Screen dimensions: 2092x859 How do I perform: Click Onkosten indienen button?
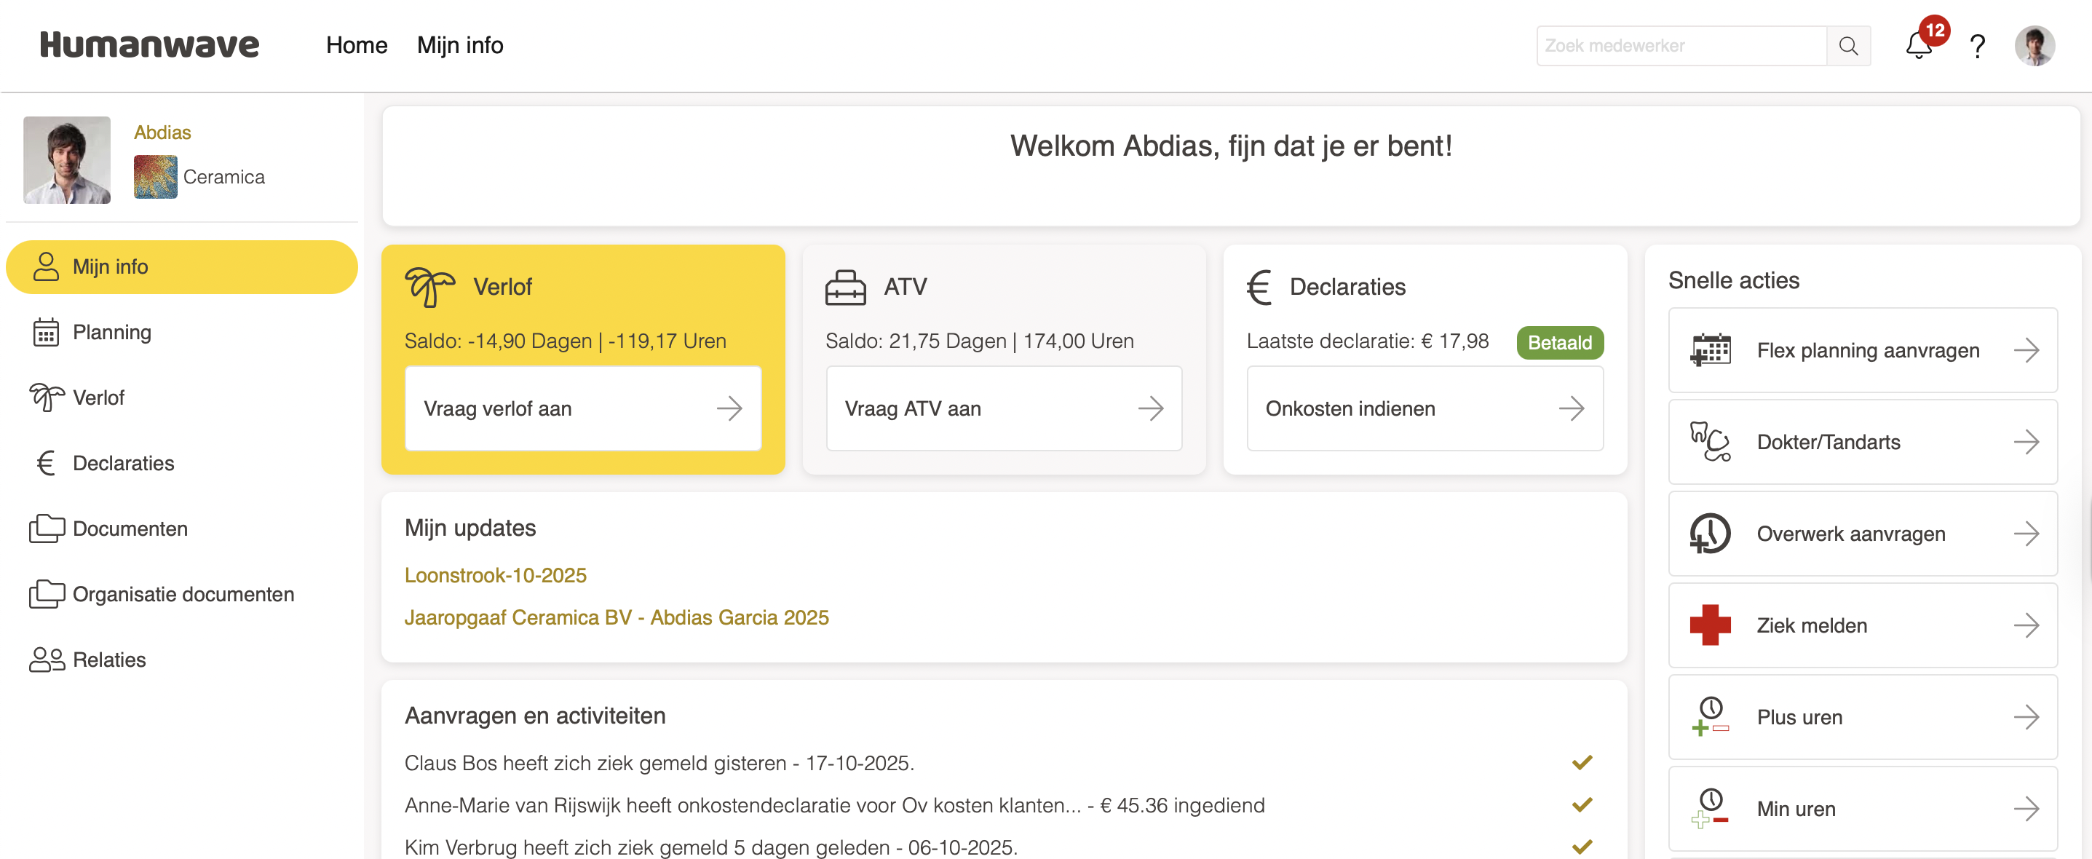[x=1425, y=408]
